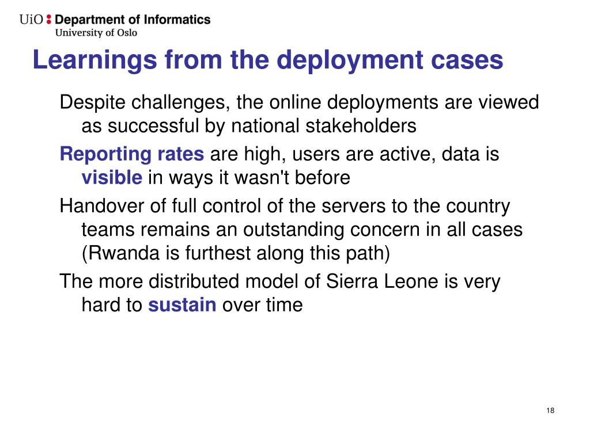Image resolution: width=590 pixels, height=442 pixels.
Task: Click the slide page number 18
Action: pos(550,410)
